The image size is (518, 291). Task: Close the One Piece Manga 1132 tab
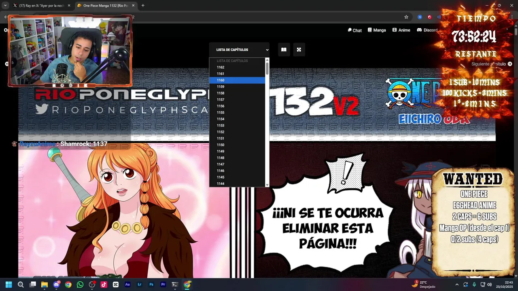[133, 6]
